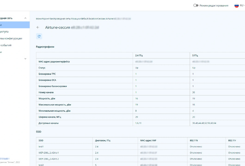Click the back arrow beside Airtune-сессия title
245x166 pixels.
[x=38, y=27]
